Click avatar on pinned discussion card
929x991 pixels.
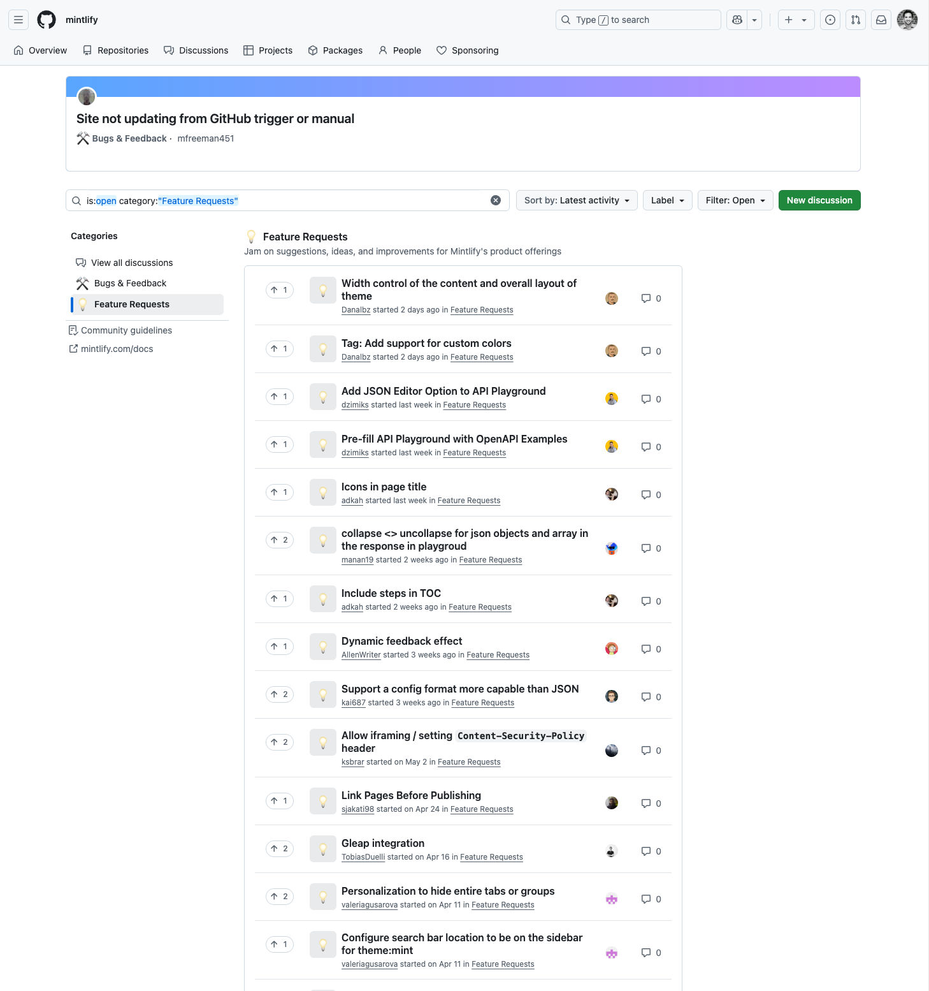pos(87,97)
